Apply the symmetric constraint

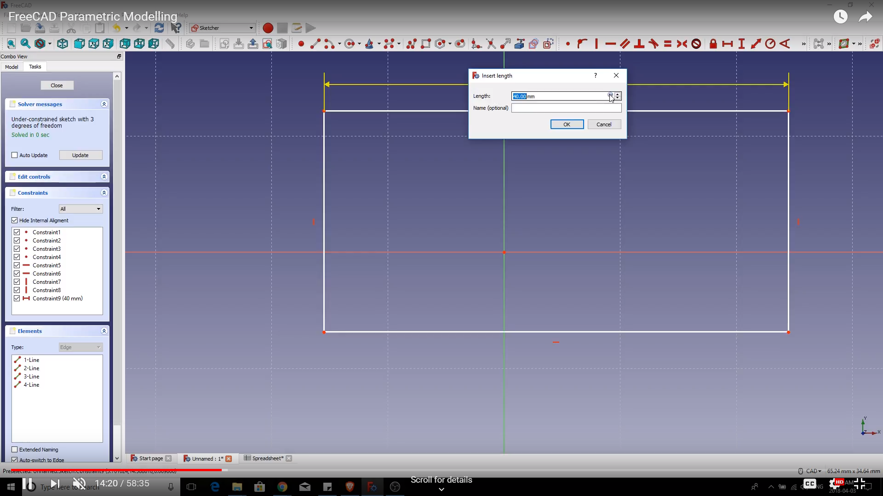(x=682, y=44)
